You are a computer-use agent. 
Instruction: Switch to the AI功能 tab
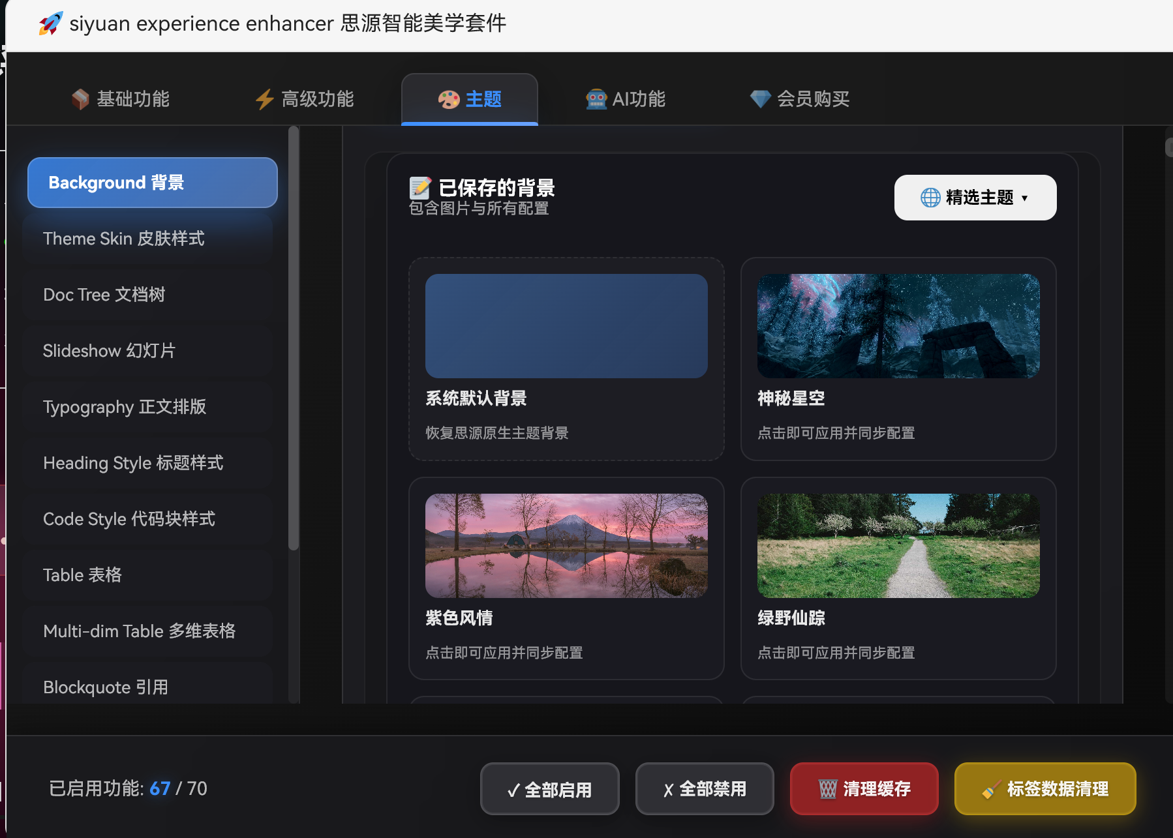coord(626,99)
